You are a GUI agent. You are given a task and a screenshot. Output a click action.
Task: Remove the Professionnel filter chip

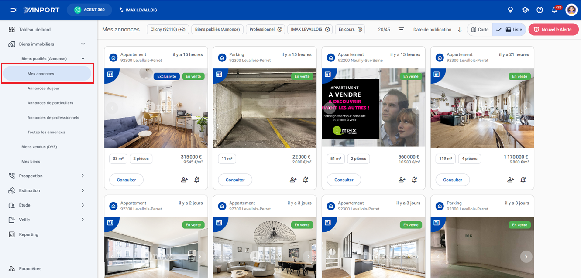(x=280, y=30)
